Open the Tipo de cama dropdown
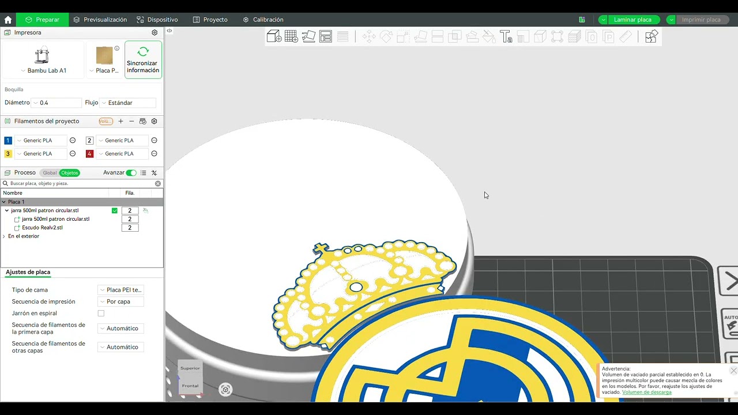Screen dimensions: 738x415 (x=121, y=290)
